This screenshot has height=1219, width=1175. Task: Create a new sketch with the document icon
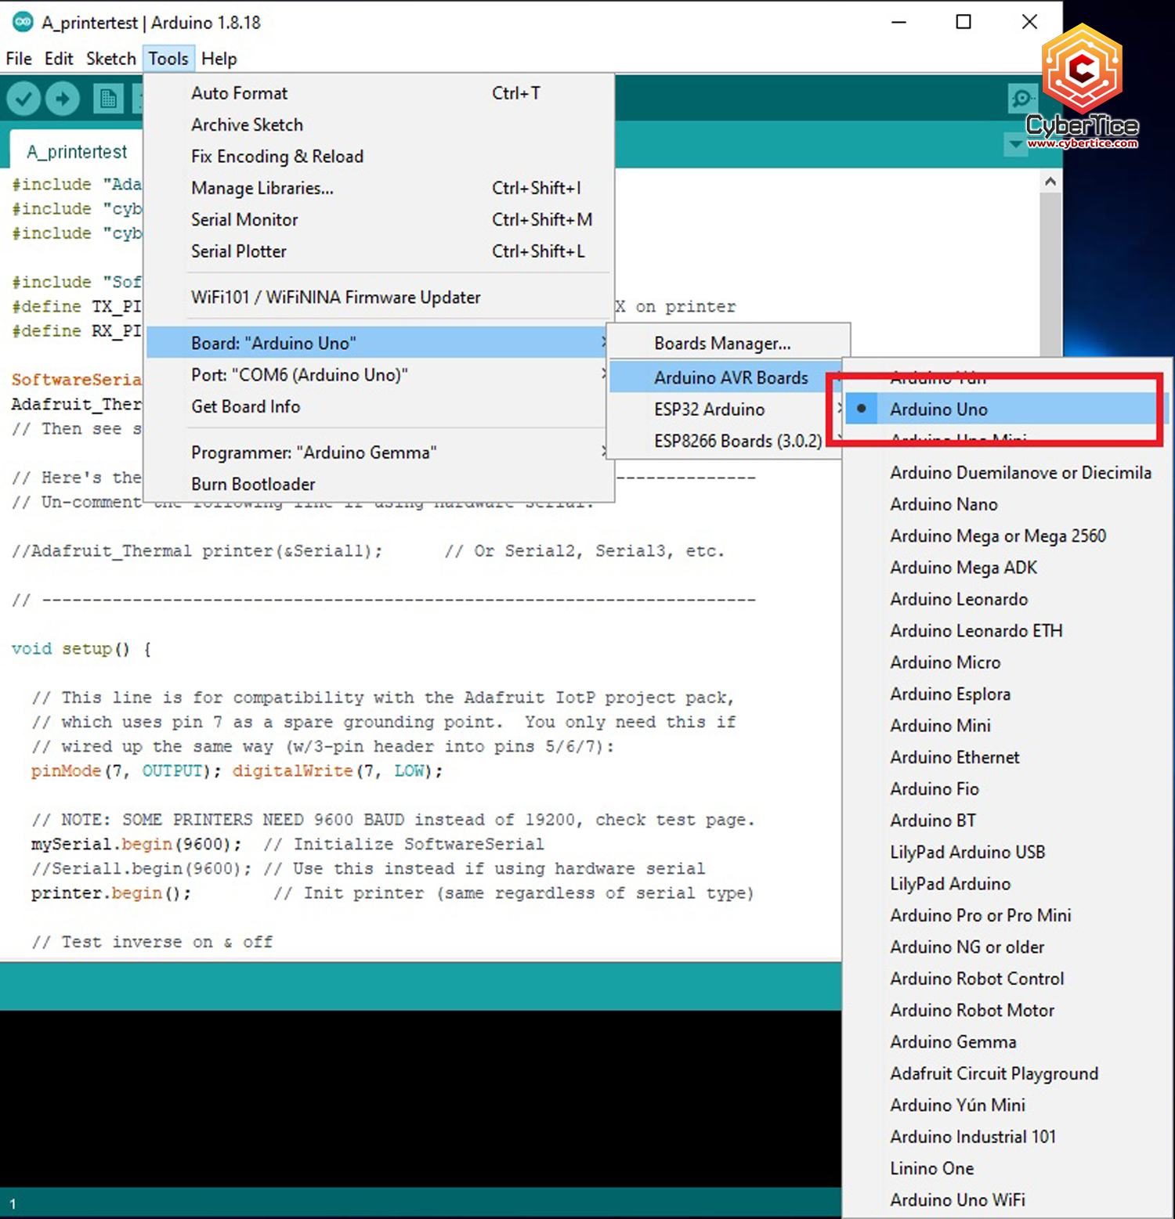click(x=108, y=98)
